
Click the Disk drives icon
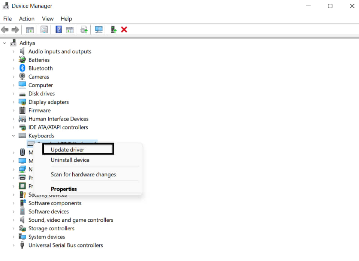click(22, 94)
